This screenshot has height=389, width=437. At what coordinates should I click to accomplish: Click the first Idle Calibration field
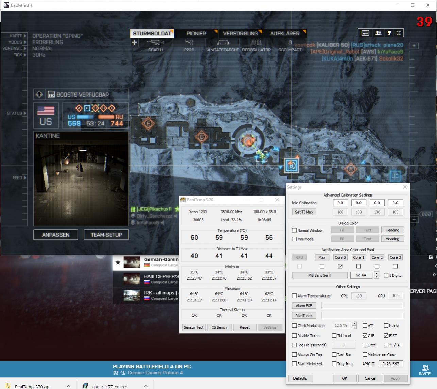click(x=340, y=203)
